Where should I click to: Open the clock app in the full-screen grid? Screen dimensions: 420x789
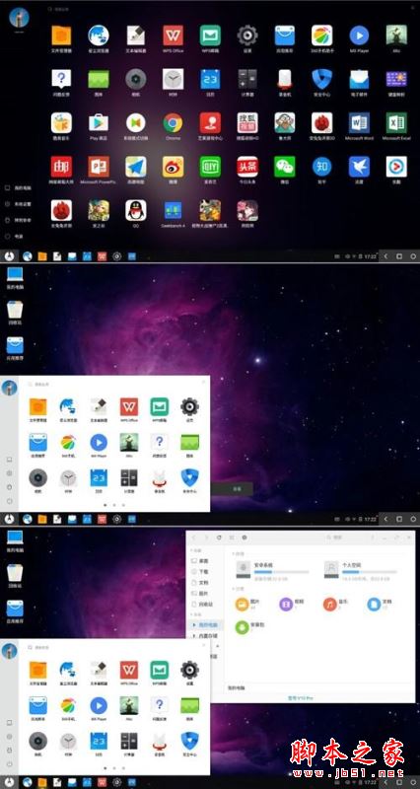point(173,80)
